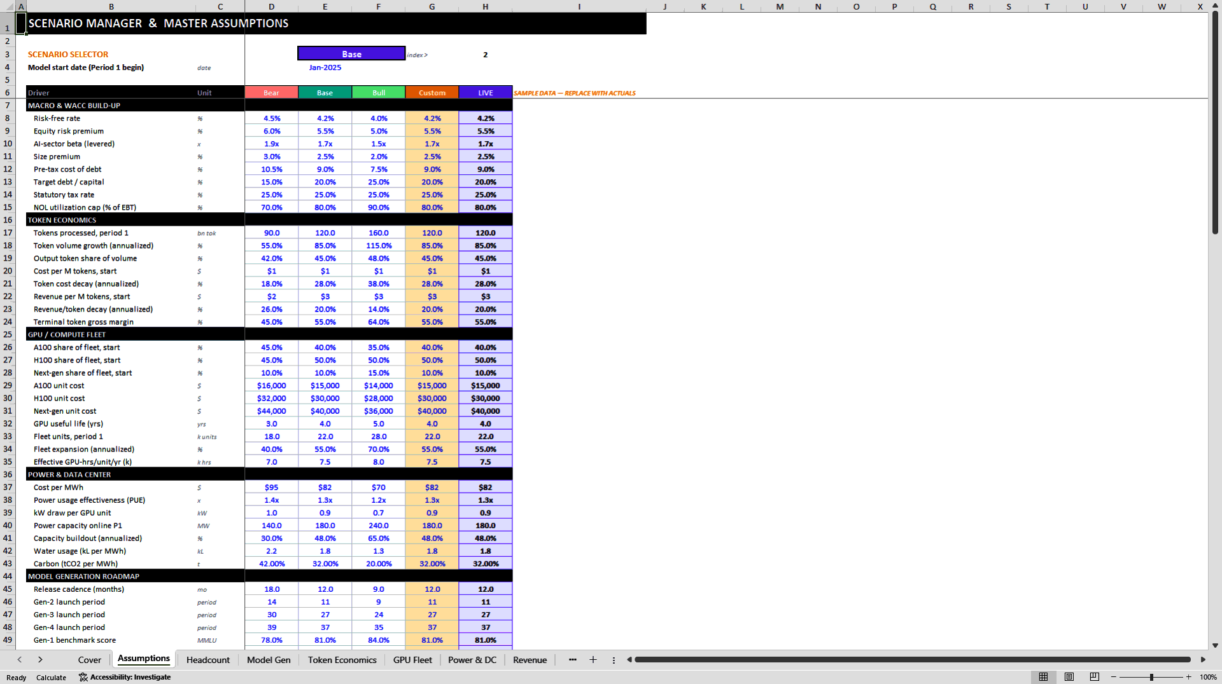Switch to Token Economics sheet tab

tap(342, 660)
